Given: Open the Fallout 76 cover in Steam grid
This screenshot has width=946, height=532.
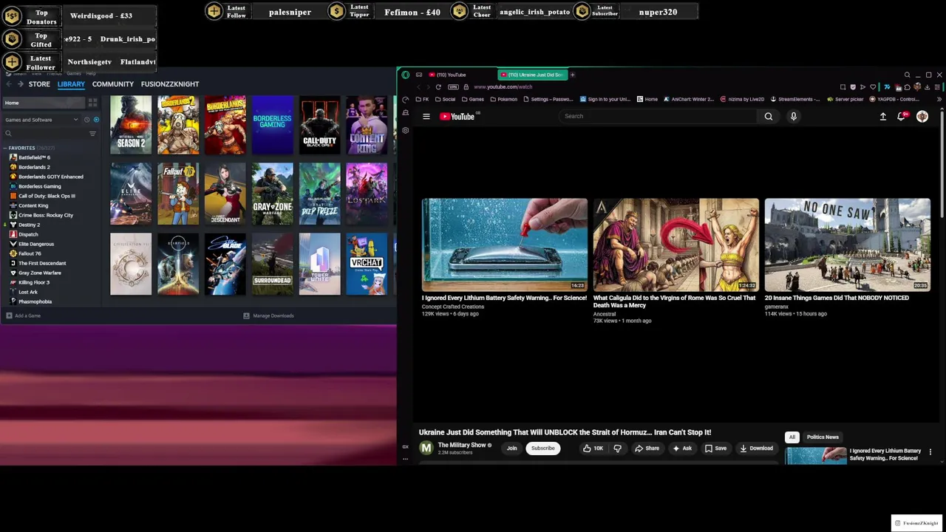Looking at the screenshot, I should click(178, 194).
